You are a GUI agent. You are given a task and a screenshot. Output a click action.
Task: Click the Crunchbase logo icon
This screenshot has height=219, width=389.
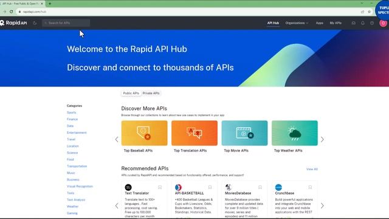click(278, 187)
